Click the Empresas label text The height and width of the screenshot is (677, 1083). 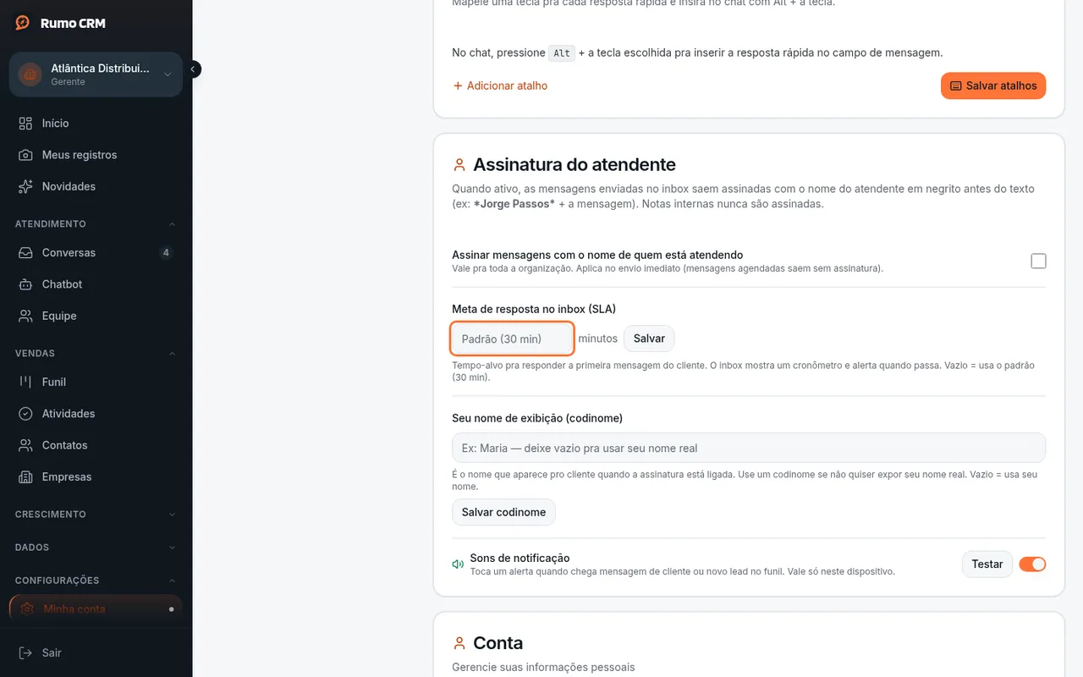coord(67,476)
